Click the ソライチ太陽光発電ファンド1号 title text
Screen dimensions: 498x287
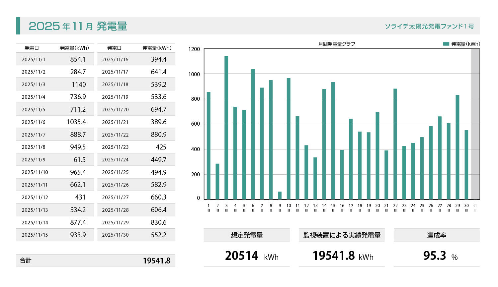click(429, 26)
